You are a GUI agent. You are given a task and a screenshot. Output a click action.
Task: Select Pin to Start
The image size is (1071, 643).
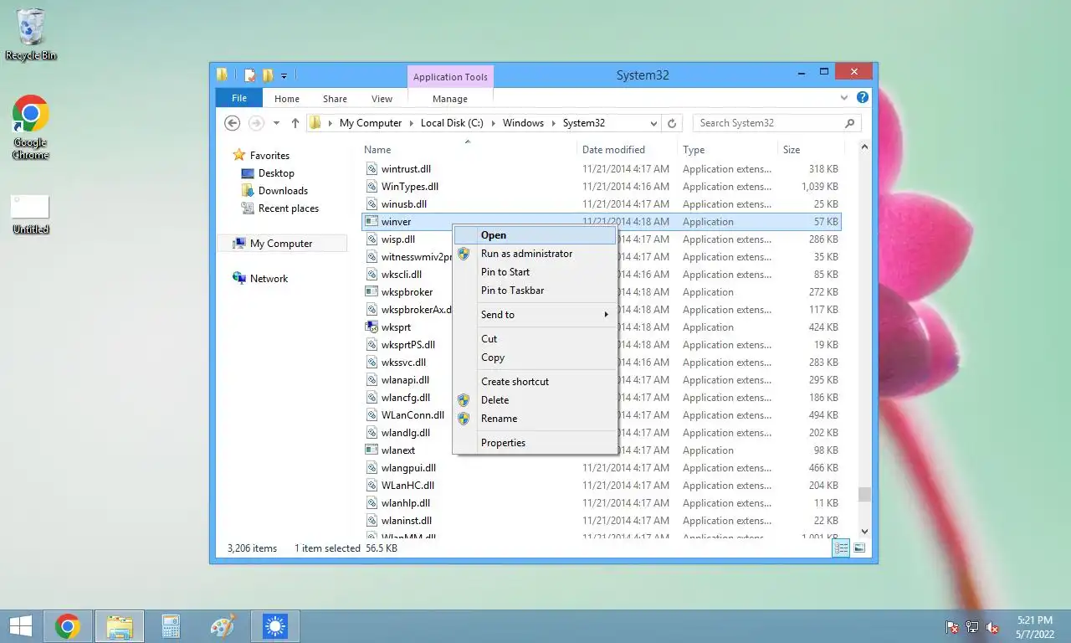click(535, 272)
